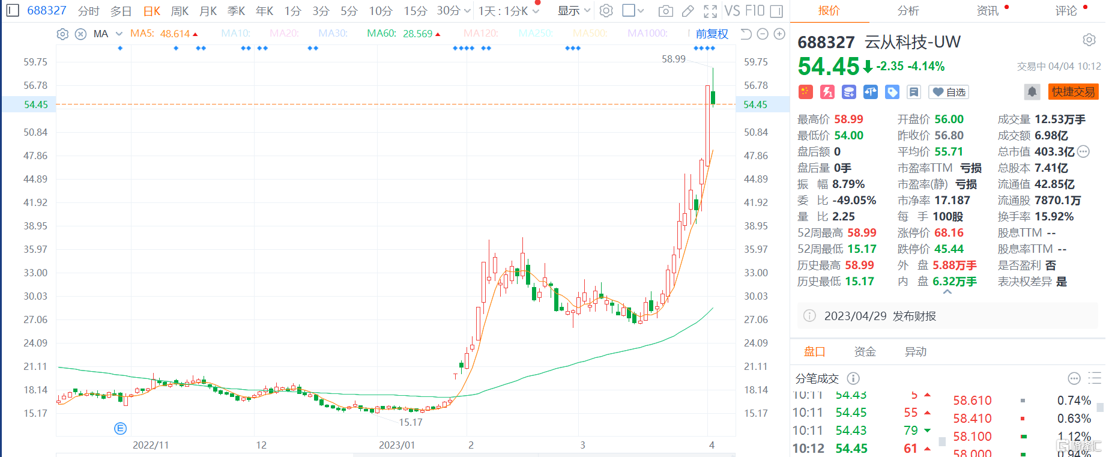The height and width of the screenshot is (457, 1106).
Task: Expand the 30分 interval dropdown
Action: click(467, 11)
